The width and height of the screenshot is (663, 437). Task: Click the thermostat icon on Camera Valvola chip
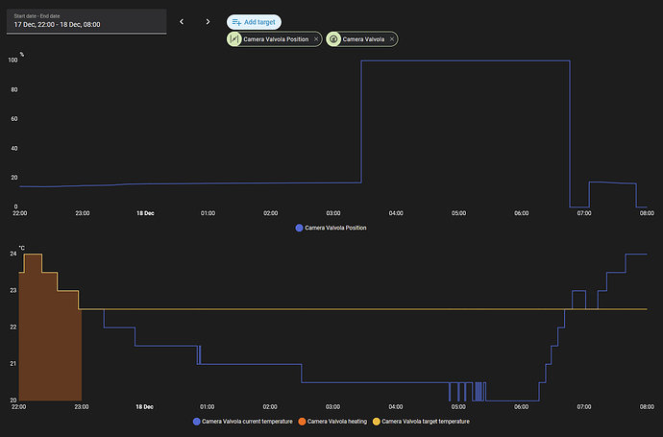(333, 39)
